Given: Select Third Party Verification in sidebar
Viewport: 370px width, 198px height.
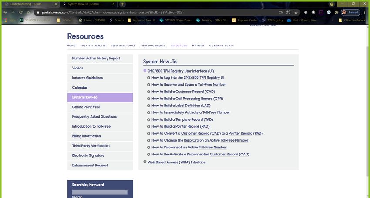Looking at the screenshot, I should 100,146.
